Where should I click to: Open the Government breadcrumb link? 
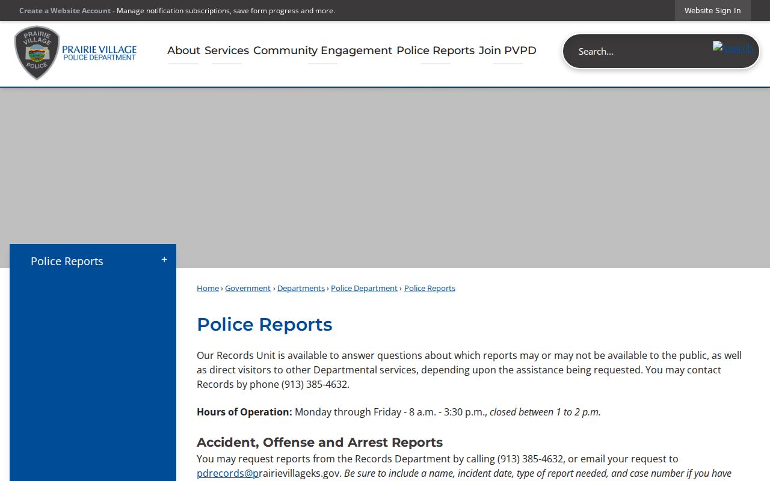coord(248,288)
